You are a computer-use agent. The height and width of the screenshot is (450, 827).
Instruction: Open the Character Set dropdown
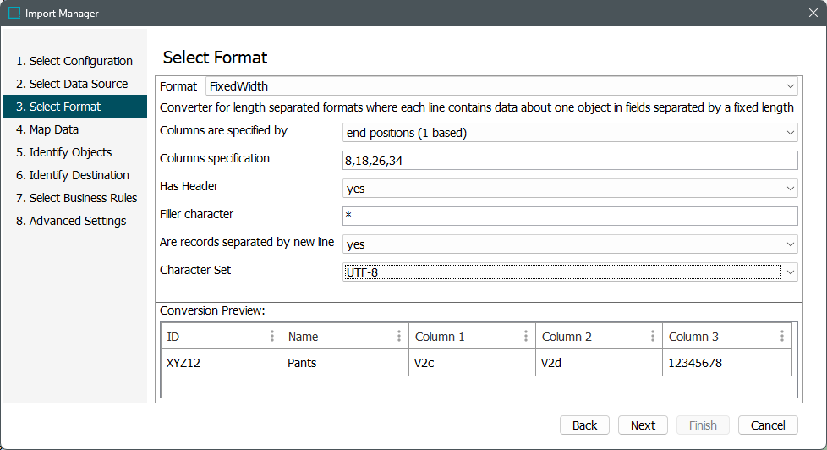(570, 272)
